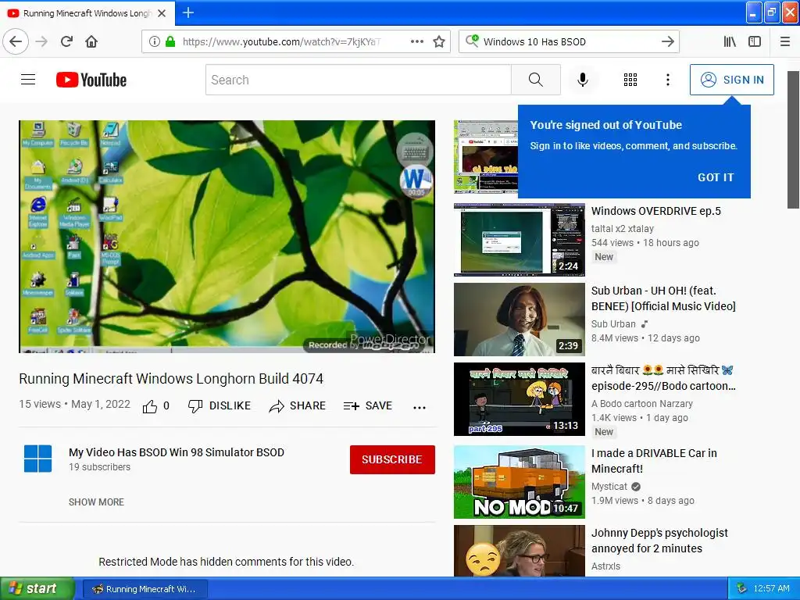The width and height of the screenshot is (800, 600).
Task: Open Firefox home page
Action: (x=91, y=41)
